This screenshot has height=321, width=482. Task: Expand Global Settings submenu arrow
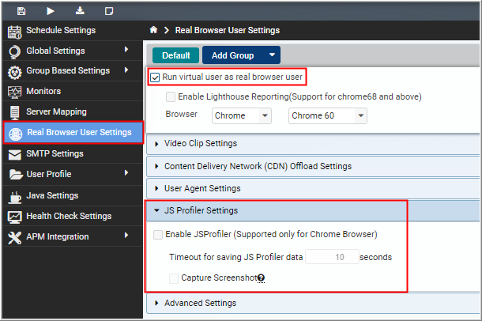pyautogui.click(x=126, y=50)
